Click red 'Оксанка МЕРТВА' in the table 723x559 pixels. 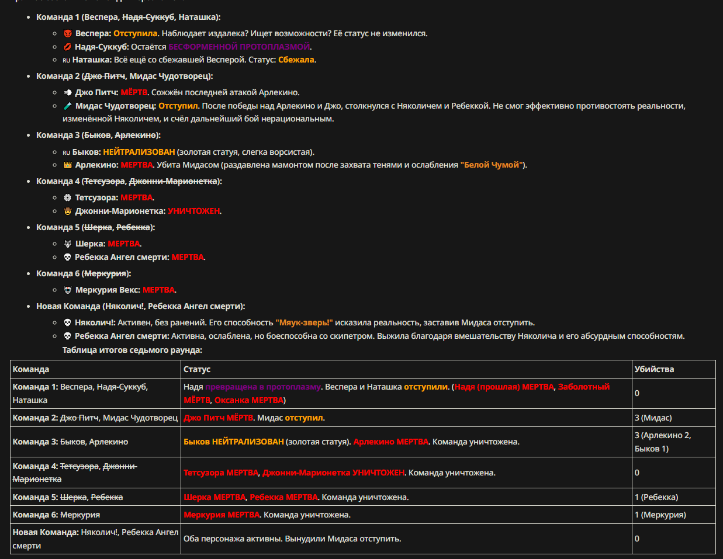[249, 400]
